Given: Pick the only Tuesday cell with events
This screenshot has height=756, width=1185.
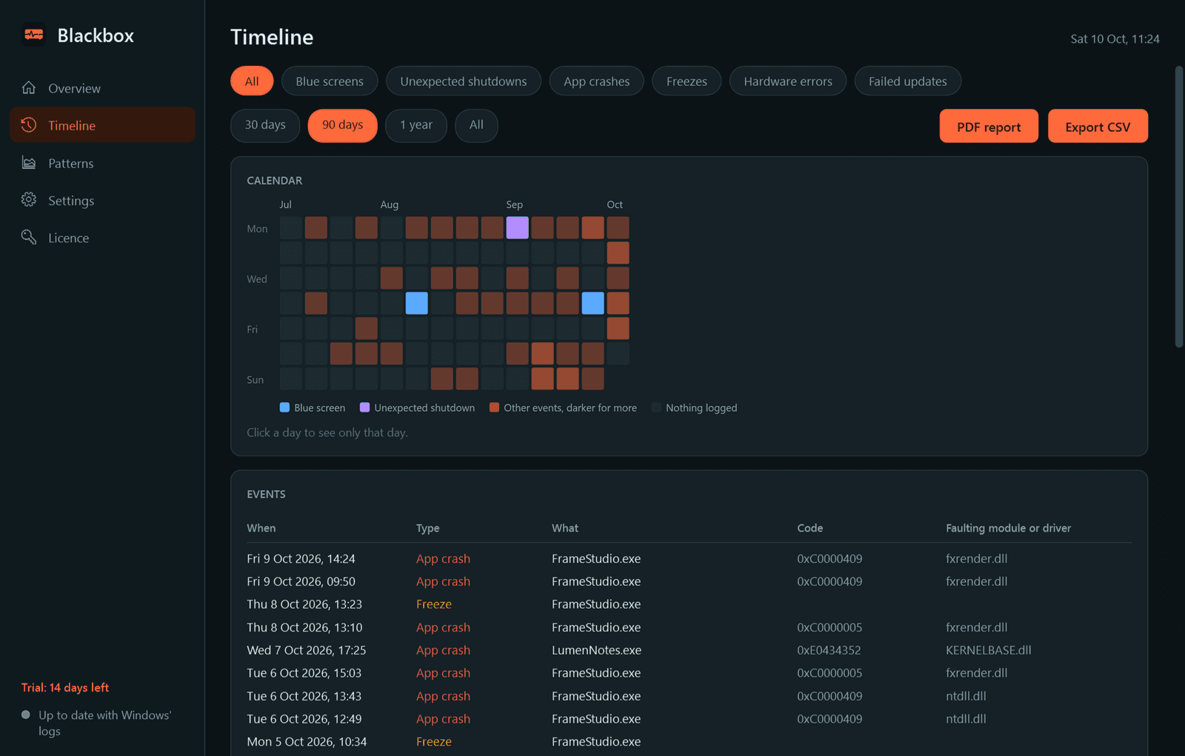Looking at the screenshot, I should click(x=618, y=252).
